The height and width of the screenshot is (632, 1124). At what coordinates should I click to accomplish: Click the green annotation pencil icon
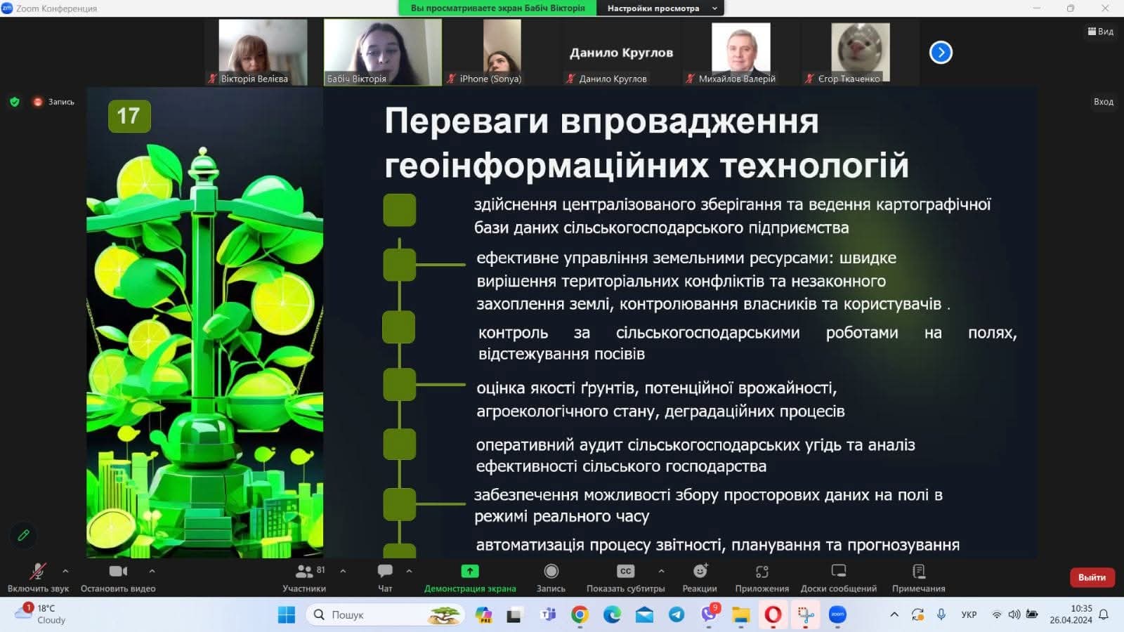click(23, 535)
